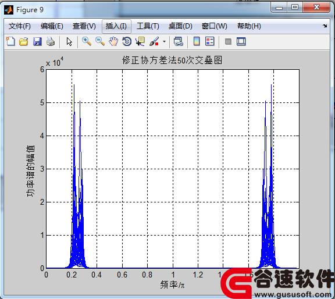Viewport: 335px width, 299px height.
Task: Click the Show Plot Tools icon
Action: pos(241,41)
